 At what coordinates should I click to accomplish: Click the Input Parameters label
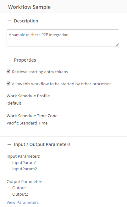point(23,156)
